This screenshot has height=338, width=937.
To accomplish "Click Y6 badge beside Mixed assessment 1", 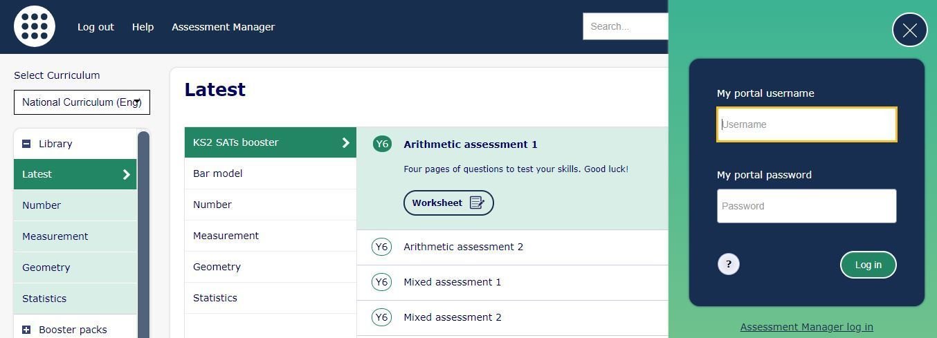I will tap(382, 282).
